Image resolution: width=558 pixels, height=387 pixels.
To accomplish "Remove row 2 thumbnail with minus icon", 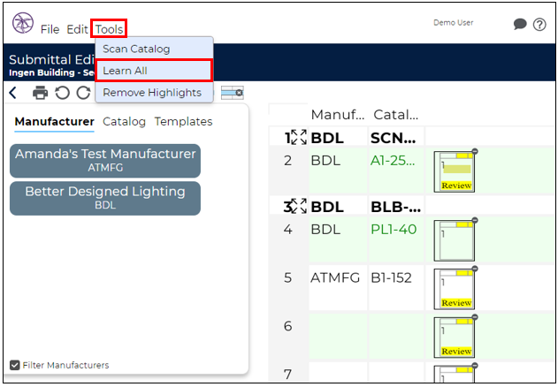I will [475, 151].
